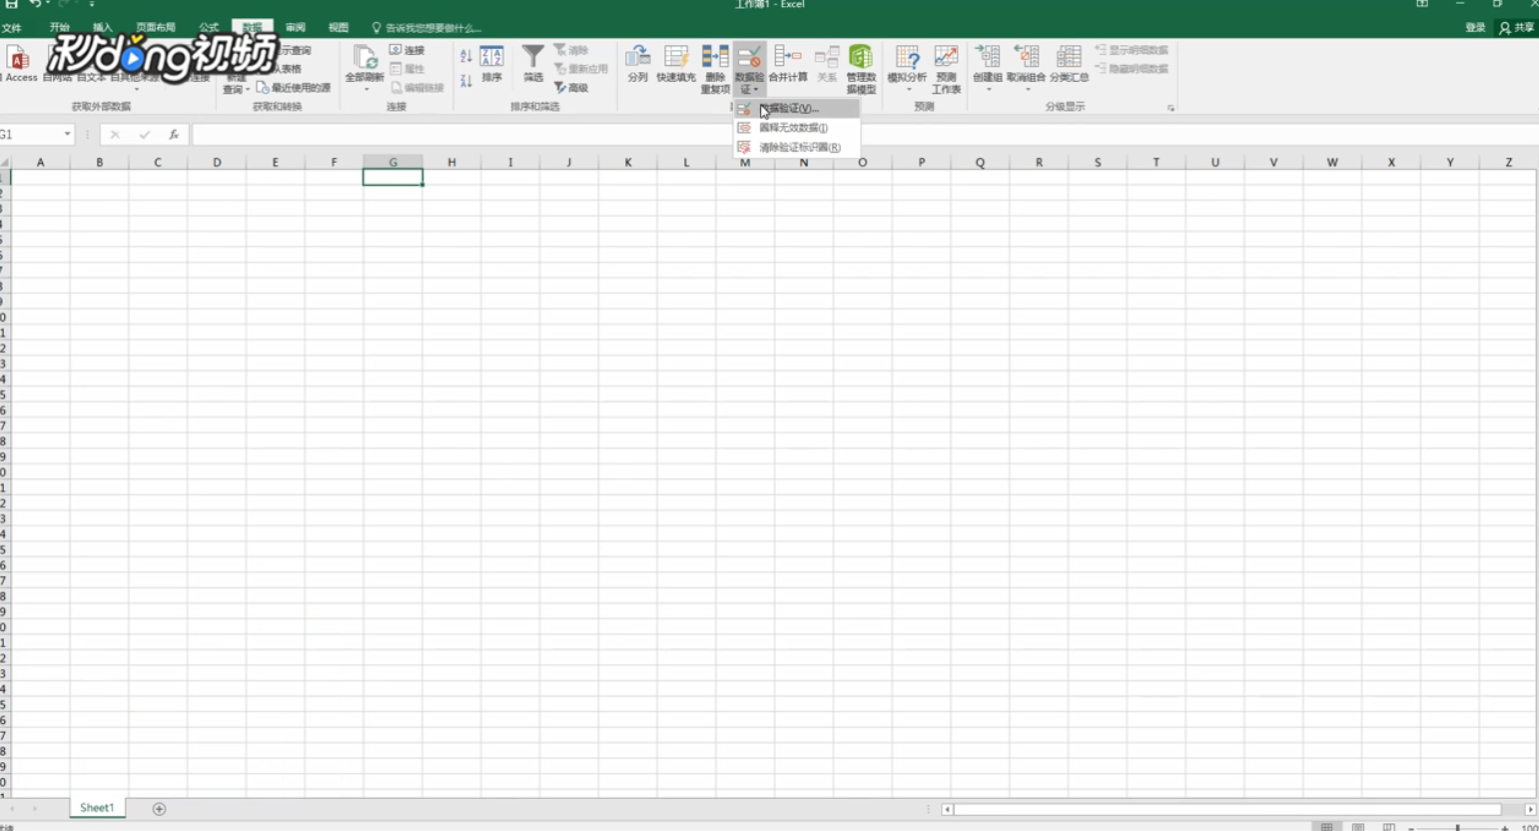
Task: Click the Access data source icon
Action: pos(19,63)
